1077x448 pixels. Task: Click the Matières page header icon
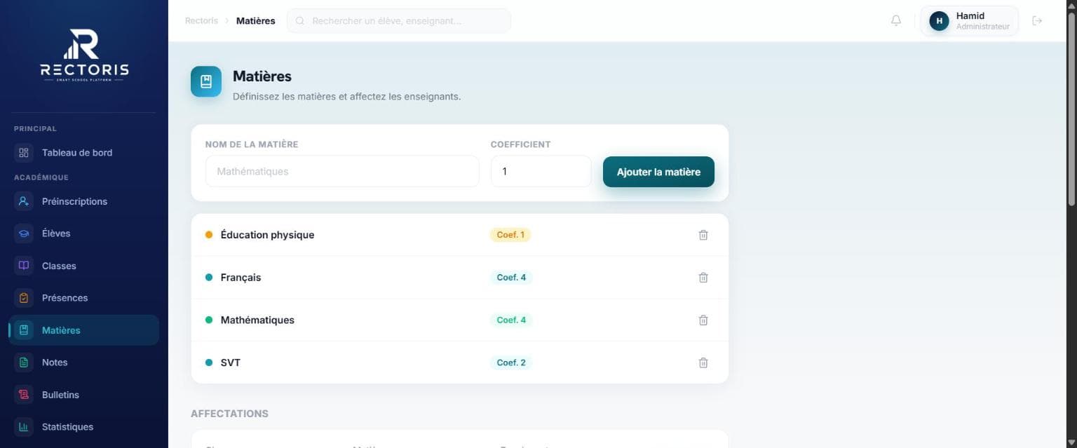point(206,81)
